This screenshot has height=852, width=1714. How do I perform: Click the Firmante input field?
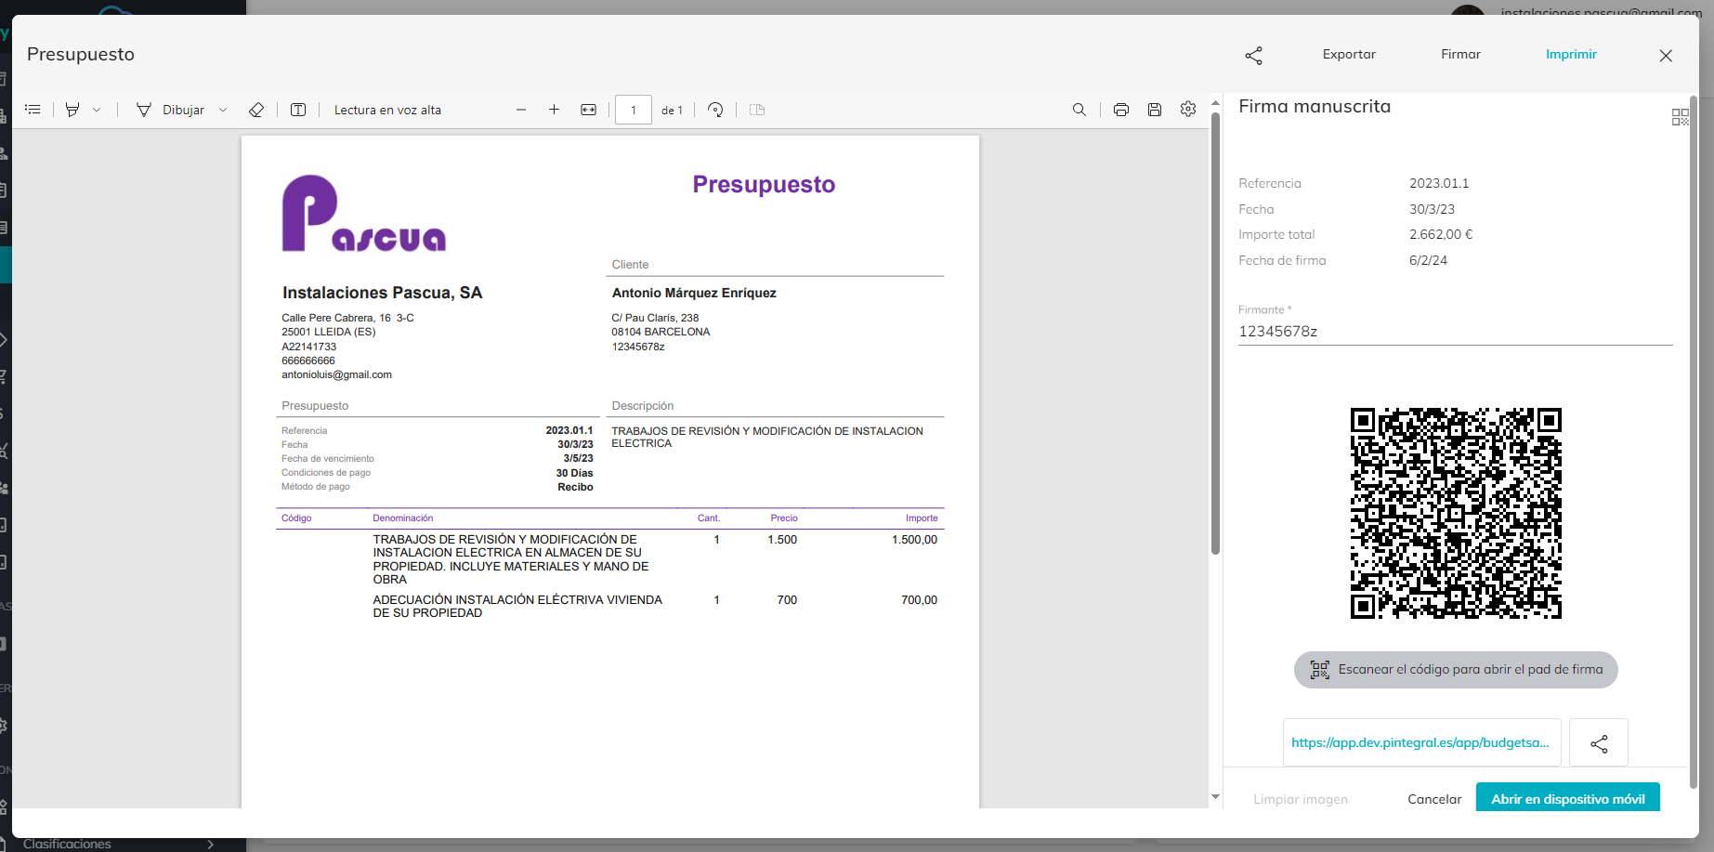[x=1454, y=332]
